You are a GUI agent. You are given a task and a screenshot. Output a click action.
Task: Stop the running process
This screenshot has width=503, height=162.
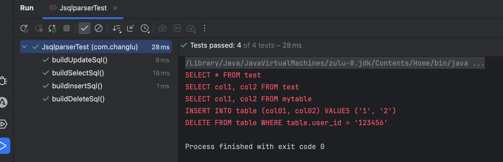point(67,28)
